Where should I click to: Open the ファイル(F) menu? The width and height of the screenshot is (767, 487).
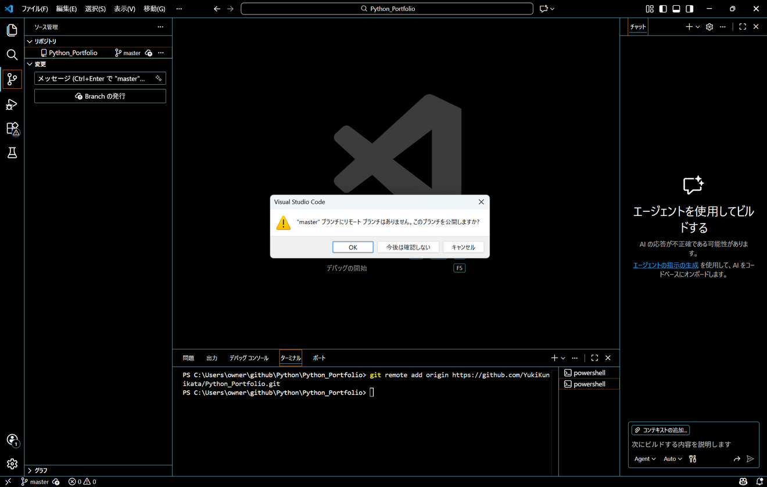tap(35, 9)
